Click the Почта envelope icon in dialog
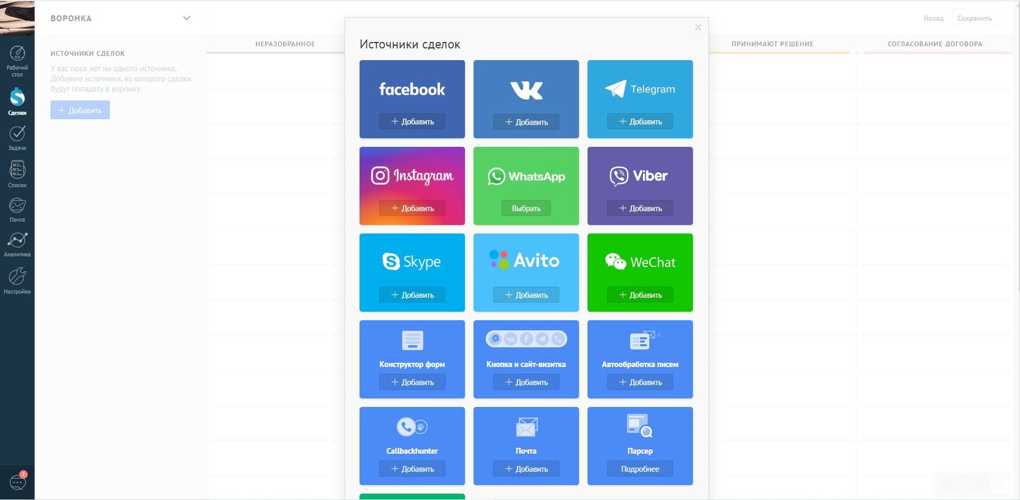Screen dimensions: 1020x500 [x=526, y=427]
